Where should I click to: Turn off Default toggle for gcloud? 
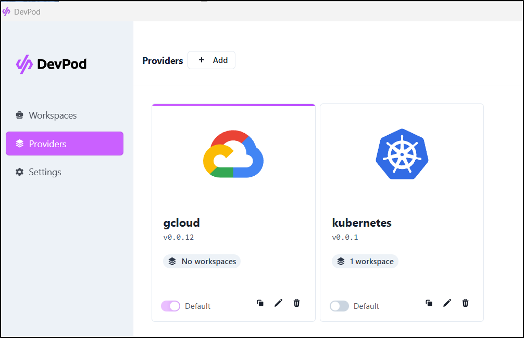[x=170, y=306]
